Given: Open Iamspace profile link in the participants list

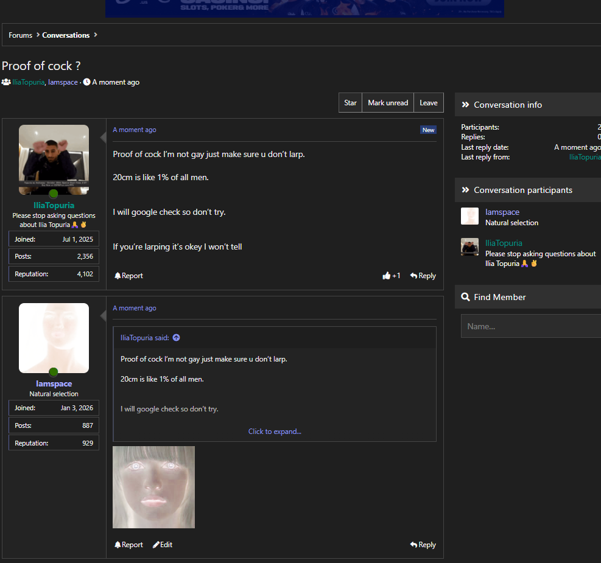Looking at the screenshot, I should (502, 212).
